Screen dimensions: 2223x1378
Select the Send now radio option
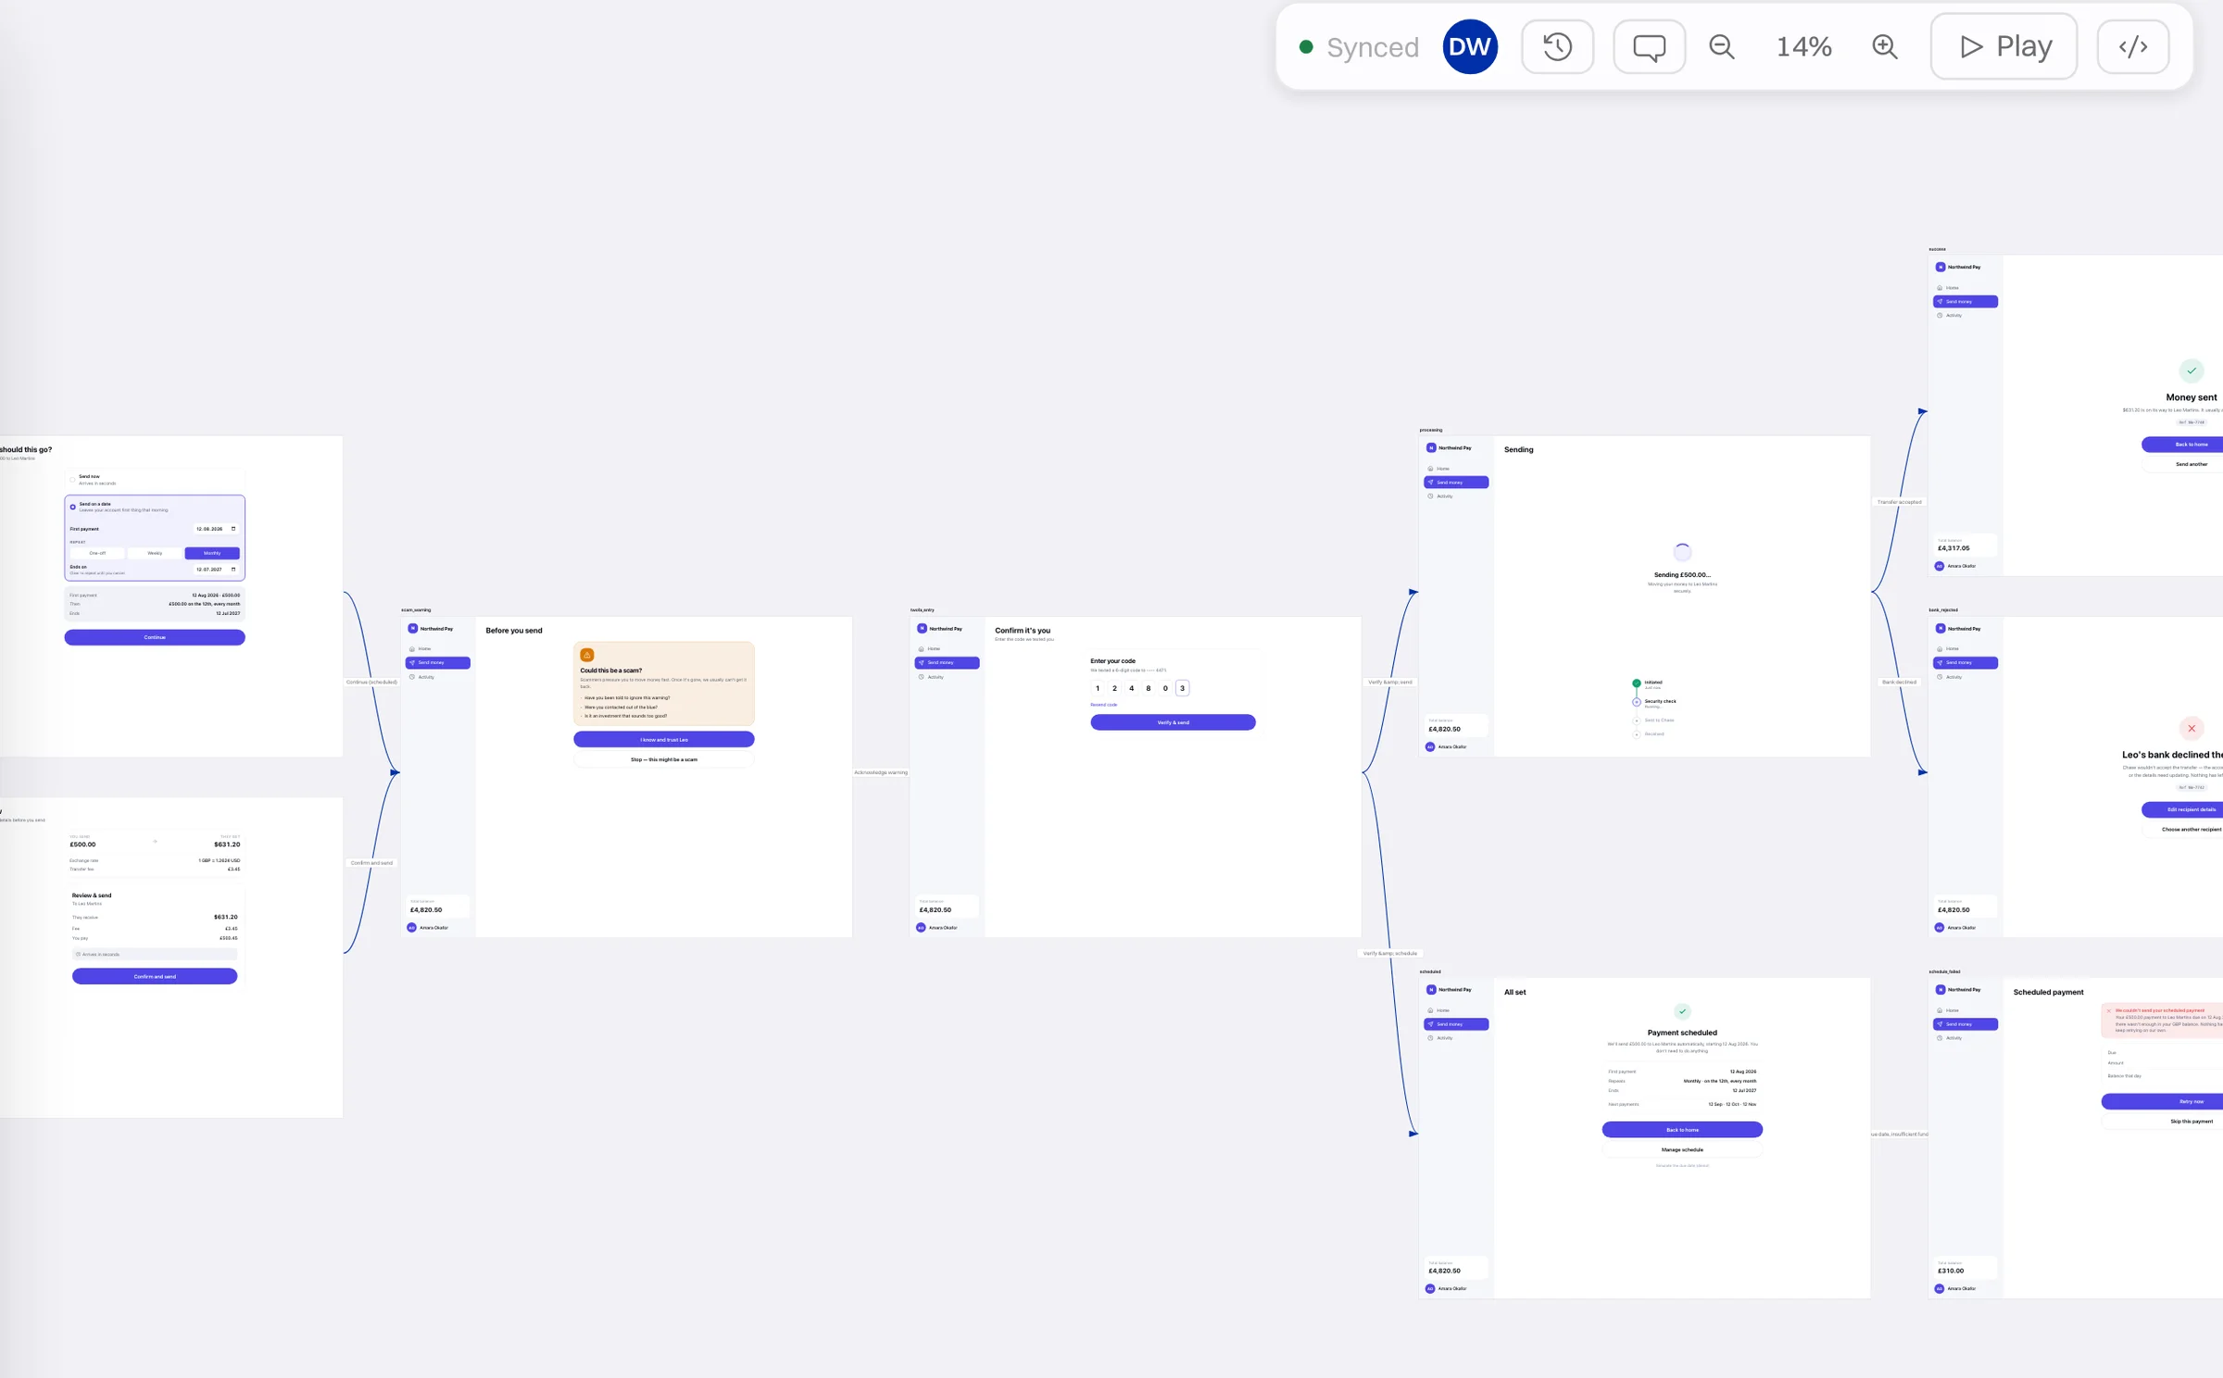tap(72, 480)
